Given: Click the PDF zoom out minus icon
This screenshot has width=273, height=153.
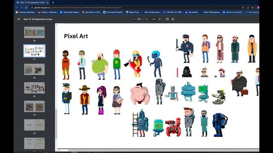Looking at the screenshot, I should click(x=147, y=19).
